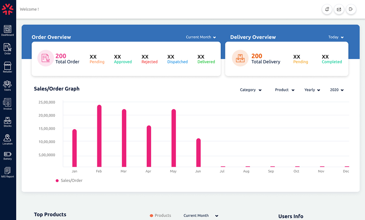Open the mail messages icon
The image size is (365, 220).
(339, 9)
